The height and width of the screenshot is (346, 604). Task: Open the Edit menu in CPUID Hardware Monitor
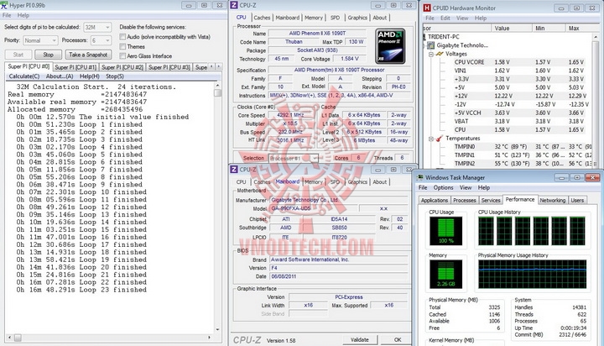pos(445,18)
